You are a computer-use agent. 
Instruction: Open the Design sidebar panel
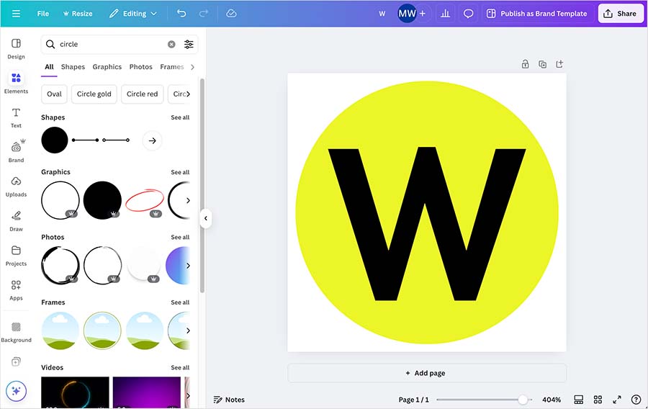click(x=16, y=49)
